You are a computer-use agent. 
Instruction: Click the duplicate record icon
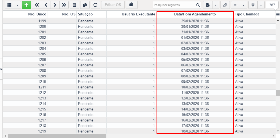[x=85, y=5]
